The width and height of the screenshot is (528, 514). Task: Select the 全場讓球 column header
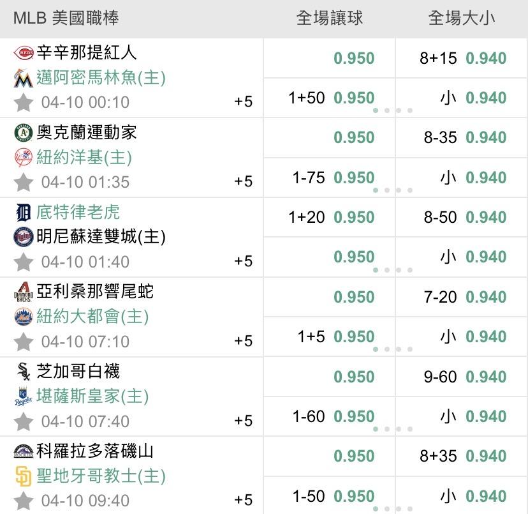point(330,19)
